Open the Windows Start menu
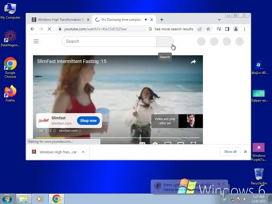This screenshot has height=204, width=272. (7, 199)
